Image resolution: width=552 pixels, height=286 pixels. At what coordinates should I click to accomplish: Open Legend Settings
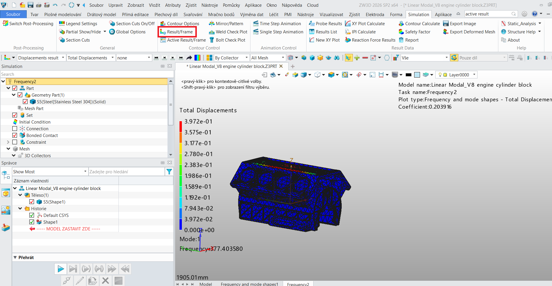(78, 24)
